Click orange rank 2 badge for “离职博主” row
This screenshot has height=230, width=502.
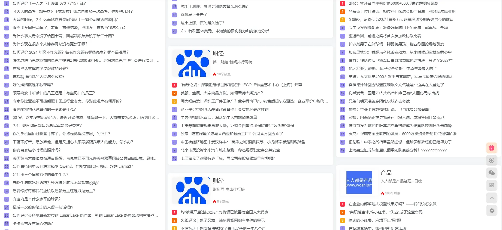[x=343, y=212]
